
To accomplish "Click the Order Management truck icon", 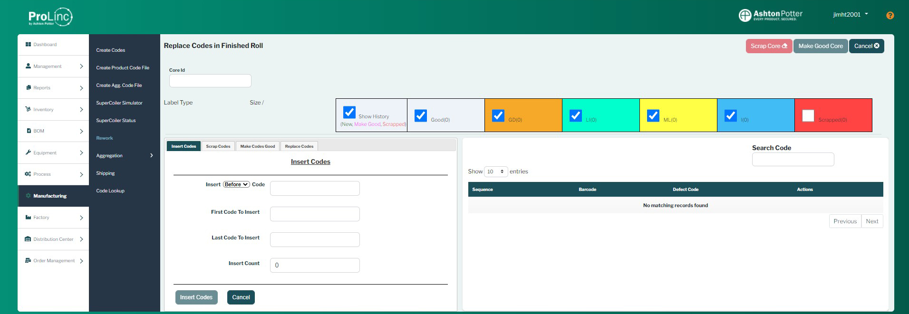I will point(28,260).
